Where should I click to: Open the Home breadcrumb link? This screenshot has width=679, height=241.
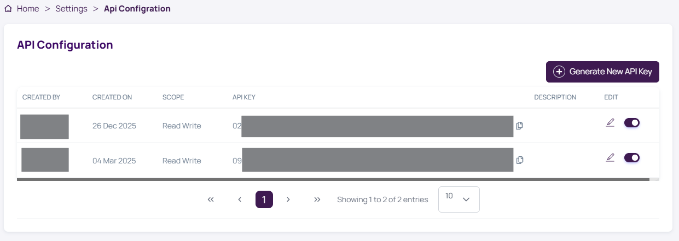(28, 9)
